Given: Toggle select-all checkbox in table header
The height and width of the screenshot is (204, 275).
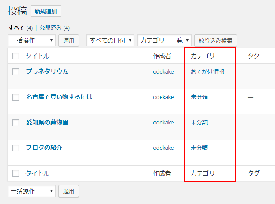Looking at the screenshot, I should click(x=16, y=56).
